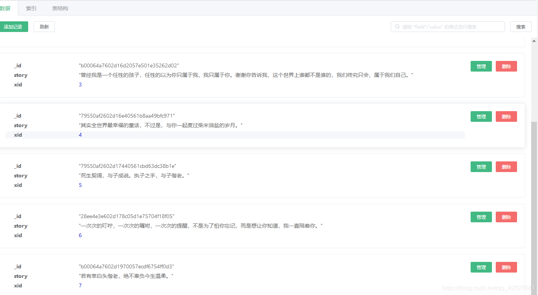
Task: Click the _id label of the xid 7 record
Action: [x=18, y=266]
